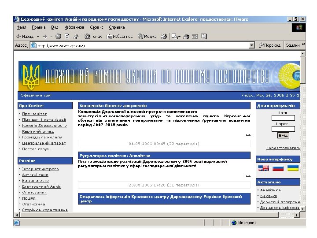Screen dimensions: 317x238
Task: Expand the second article's '...' more link
Action: pos(248,175)
